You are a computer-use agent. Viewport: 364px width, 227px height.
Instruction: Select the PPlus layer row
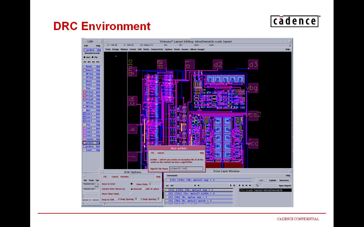91,103
